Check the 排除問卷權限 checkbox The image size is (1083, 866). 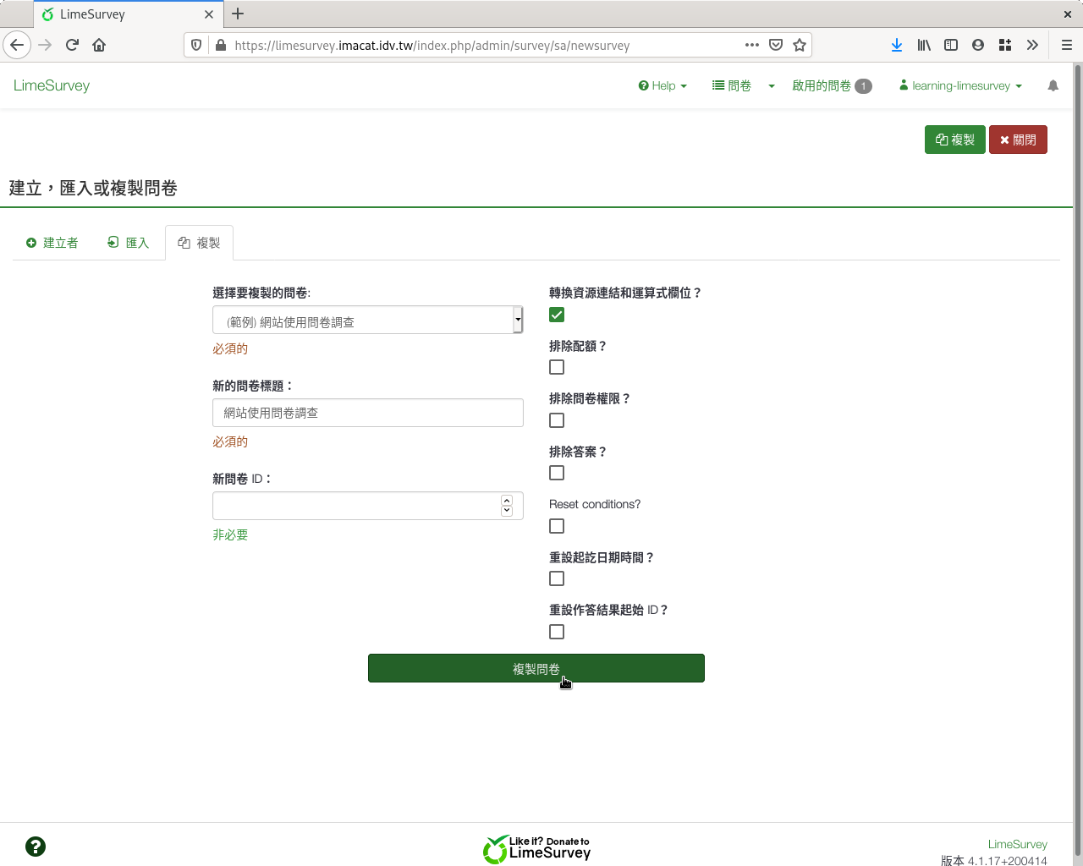(557, 420)
